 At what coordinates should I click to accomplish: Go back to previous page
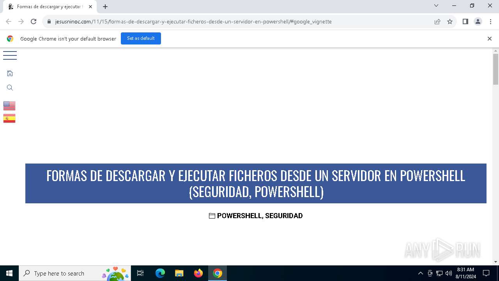click(9, 21)
